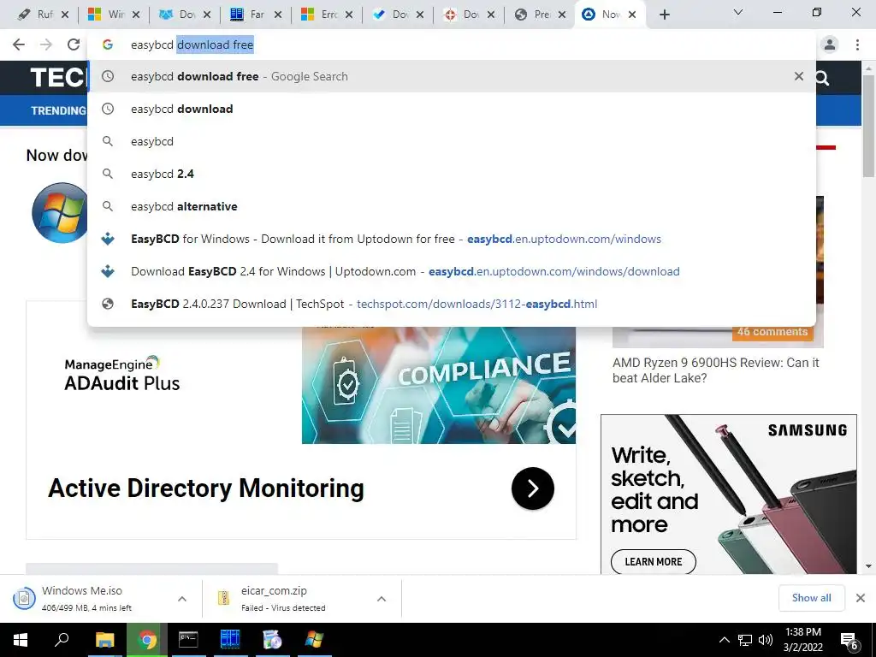Image resolution: width=876 pixels, height=657 pixels.
Task: Select the 'easybcd alternative' suggestion
Action: tap(452, 206)
